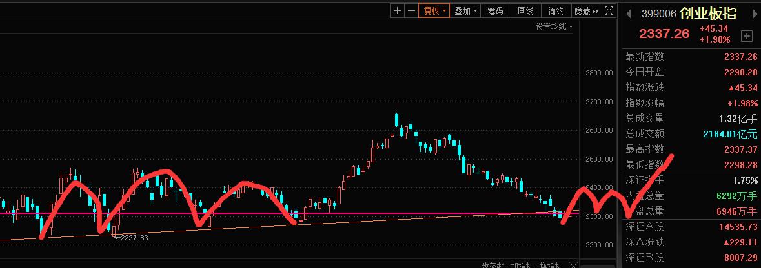Click 隐藏 to hide side panel
761x268 pixels.
(587, 11)
